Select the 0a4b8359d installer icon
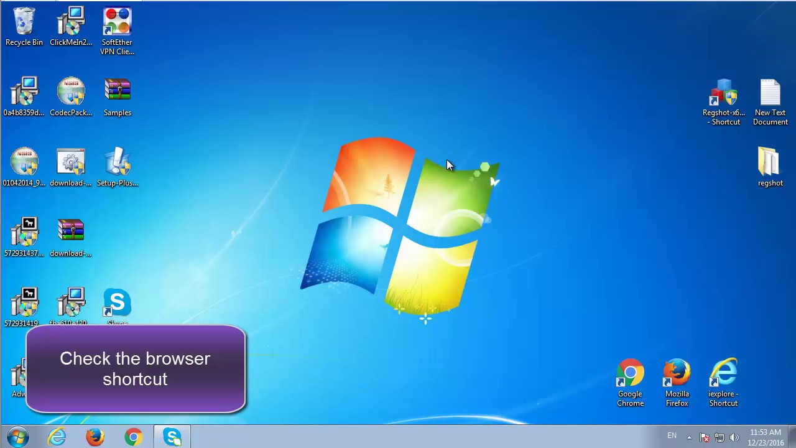The height and width of the screenshot is (448, 796). [24, 97]
